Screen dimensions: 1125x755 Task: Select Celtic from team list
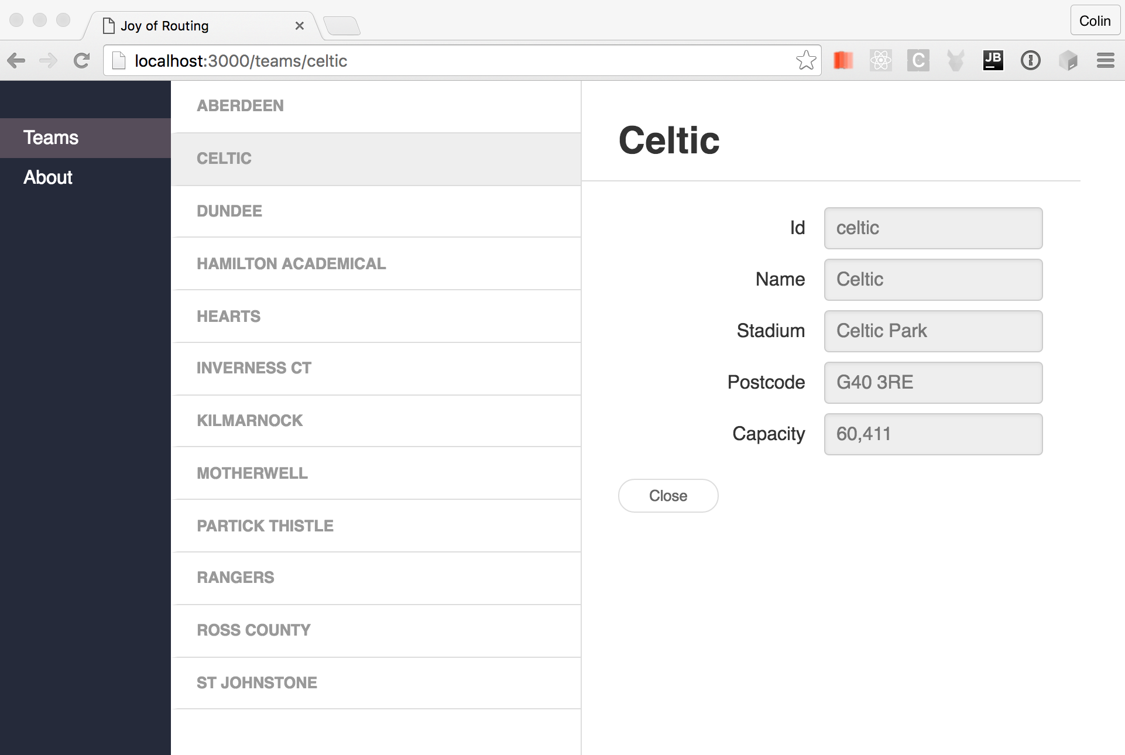(376, 159)
